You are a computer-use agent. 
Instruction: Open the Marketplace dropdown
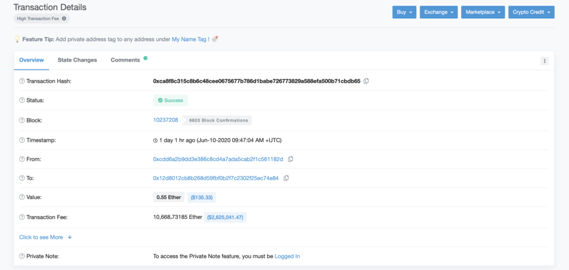point(483,12)
